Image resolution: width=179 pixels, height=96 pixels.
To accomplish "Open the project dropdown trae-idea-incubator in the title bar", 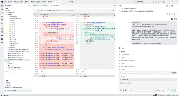I will click(60, 2).
